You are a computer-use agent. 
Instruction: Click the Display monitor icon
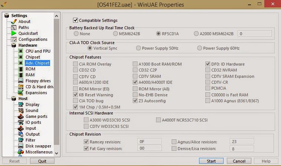[x=21, y=104]
